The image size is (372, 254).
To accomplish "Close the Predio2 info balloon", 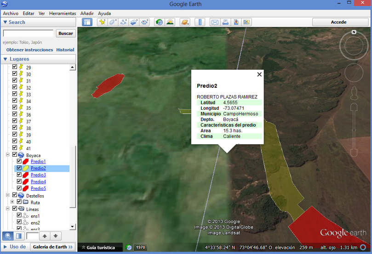I will tap(259, 74).
